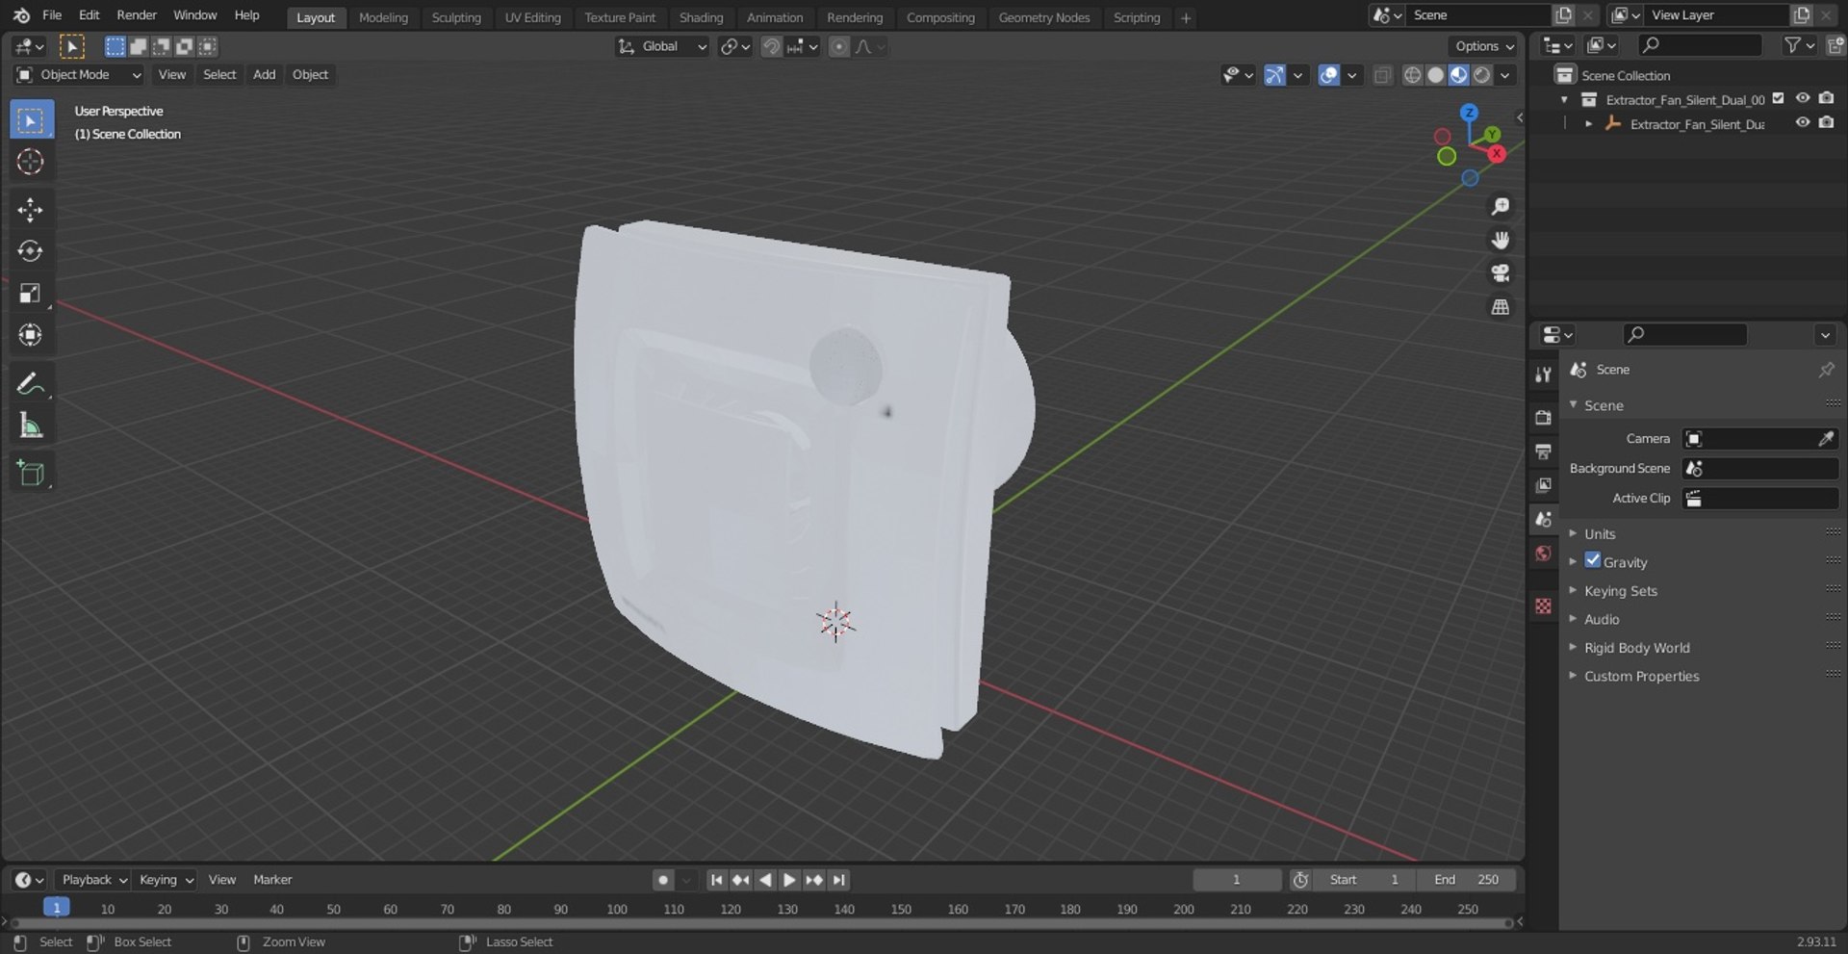Activate the Move tool

(x=31, y=210)
